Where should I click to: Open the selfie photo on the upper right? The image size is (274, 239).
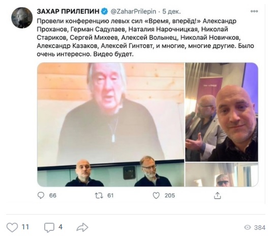222,112
